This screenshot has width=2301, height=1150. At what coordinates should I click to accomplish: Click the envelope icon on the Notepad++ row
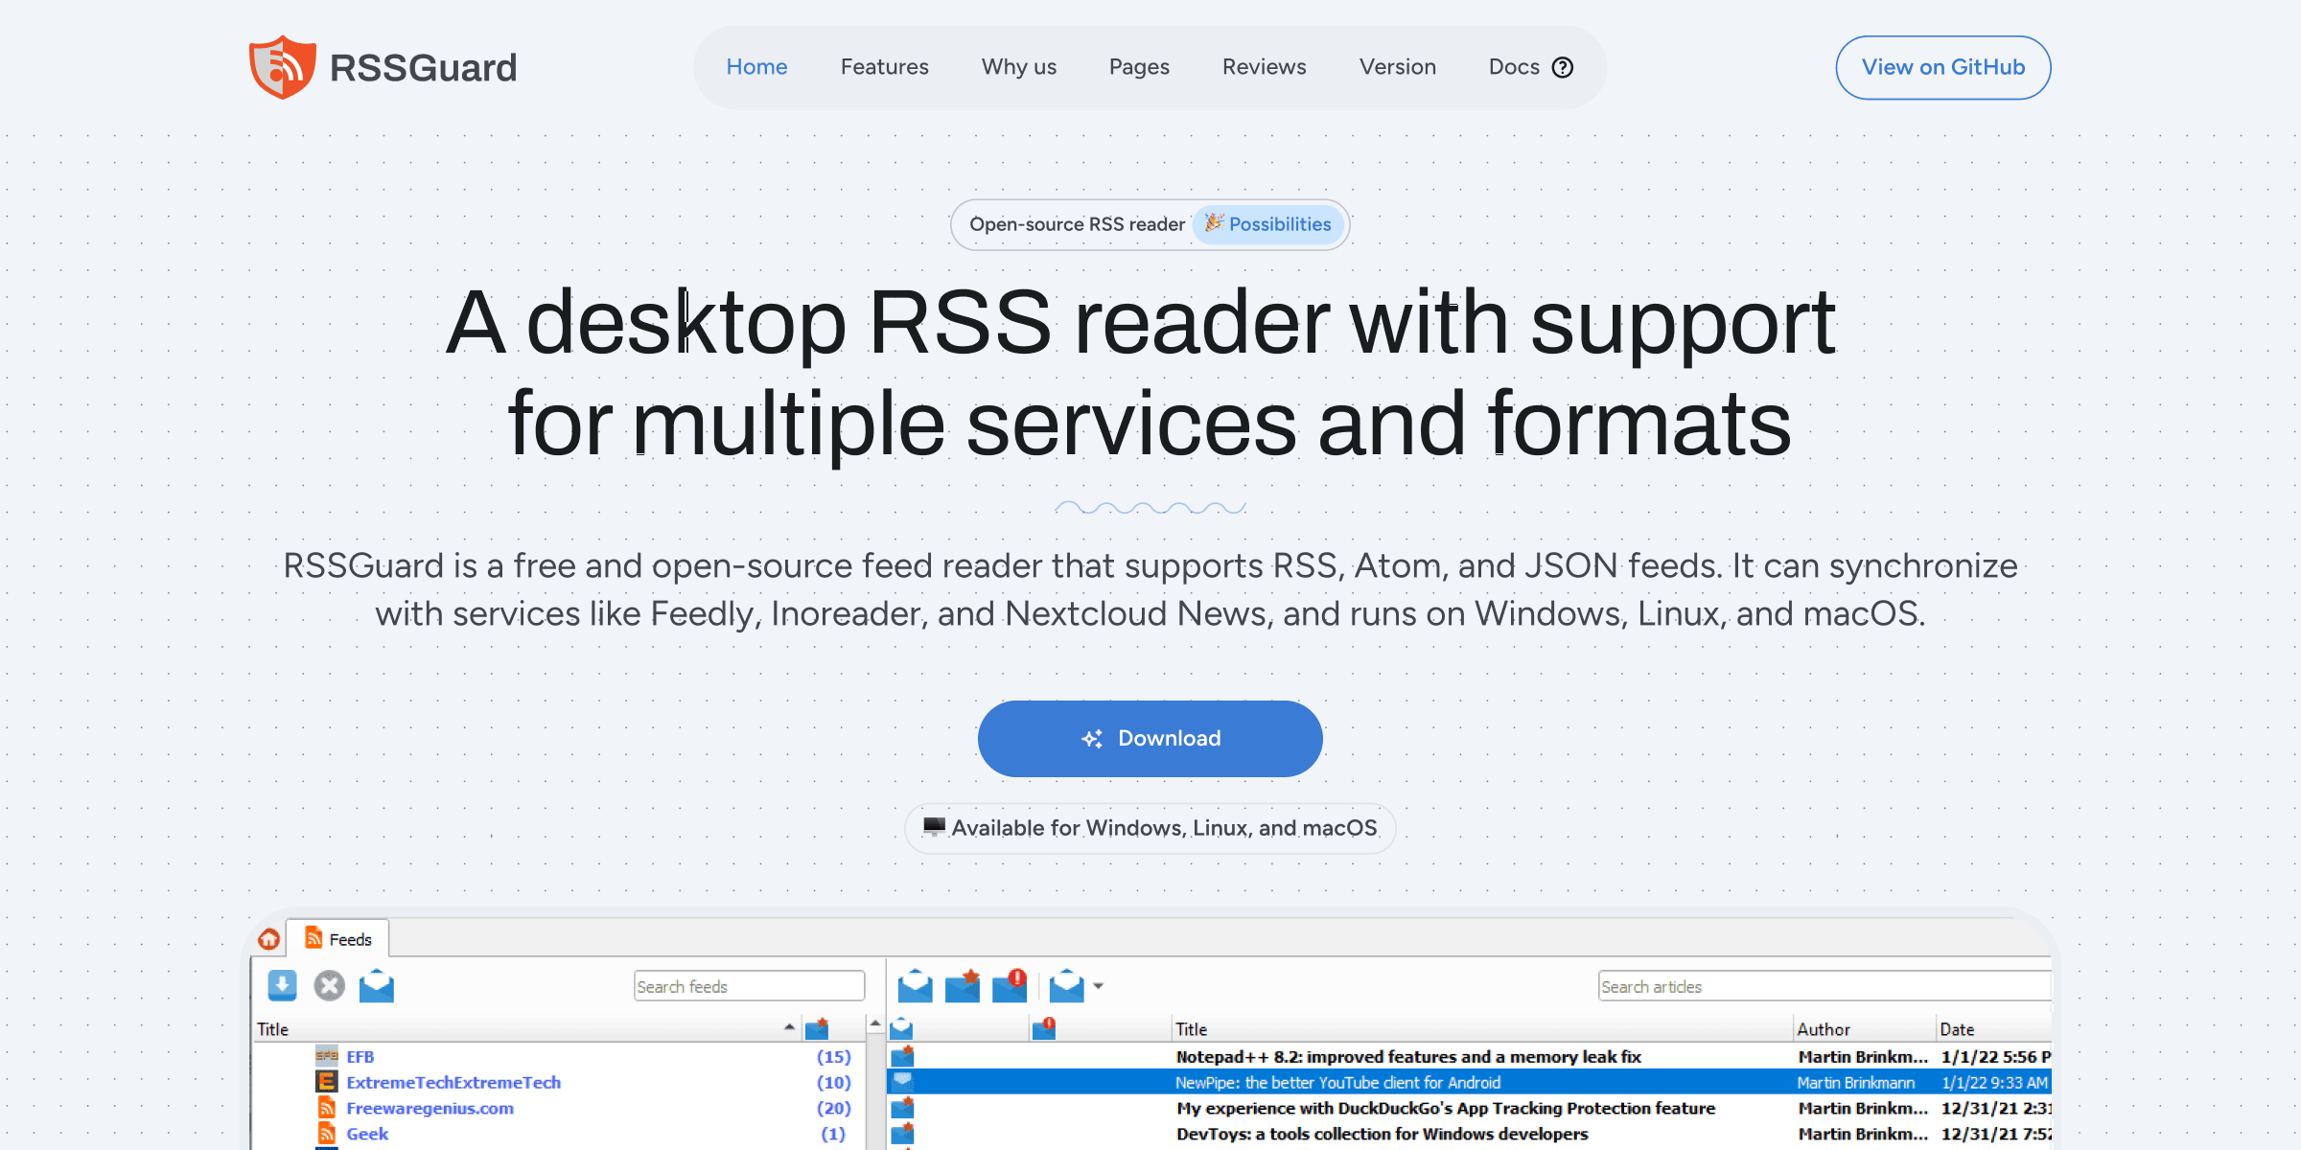[902, 1056]
